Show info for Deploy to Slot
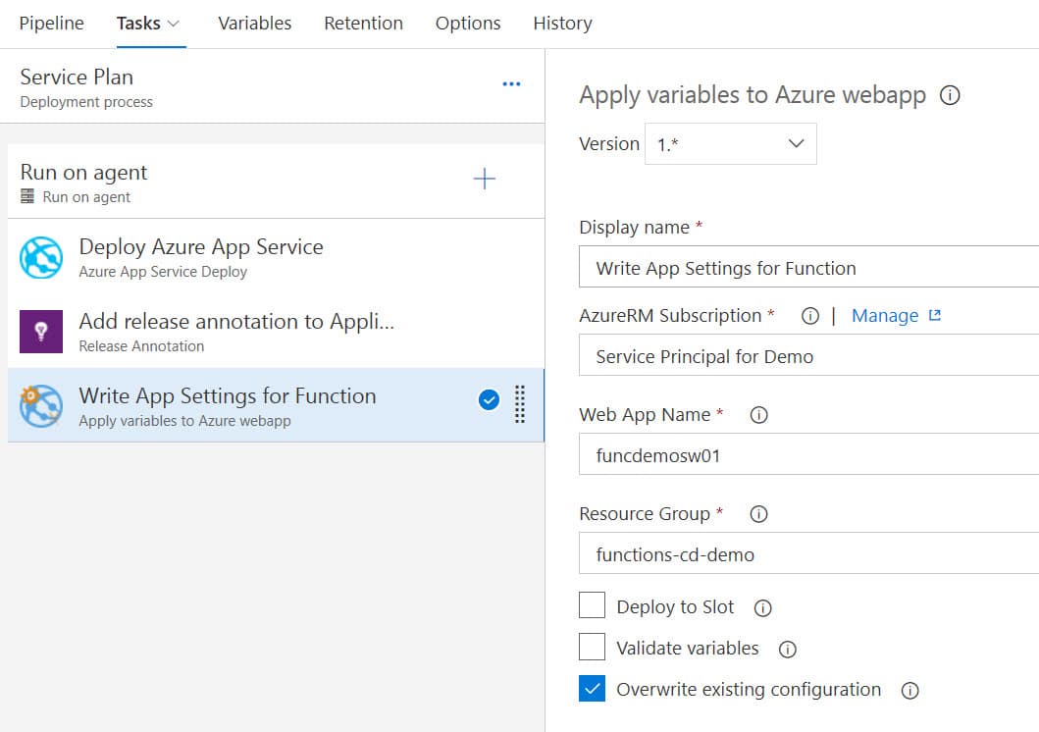 pos(762,608)
